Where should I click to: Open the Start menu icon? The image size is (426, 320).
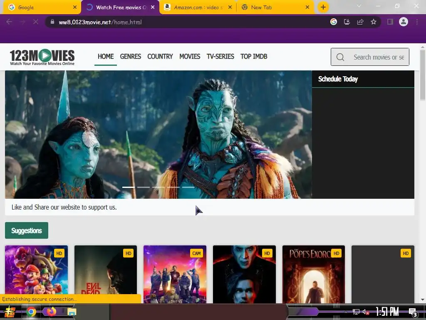click(x=10, y=312)
